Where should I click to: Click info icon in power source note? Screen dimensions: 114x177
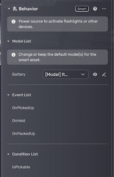[13, 21]
